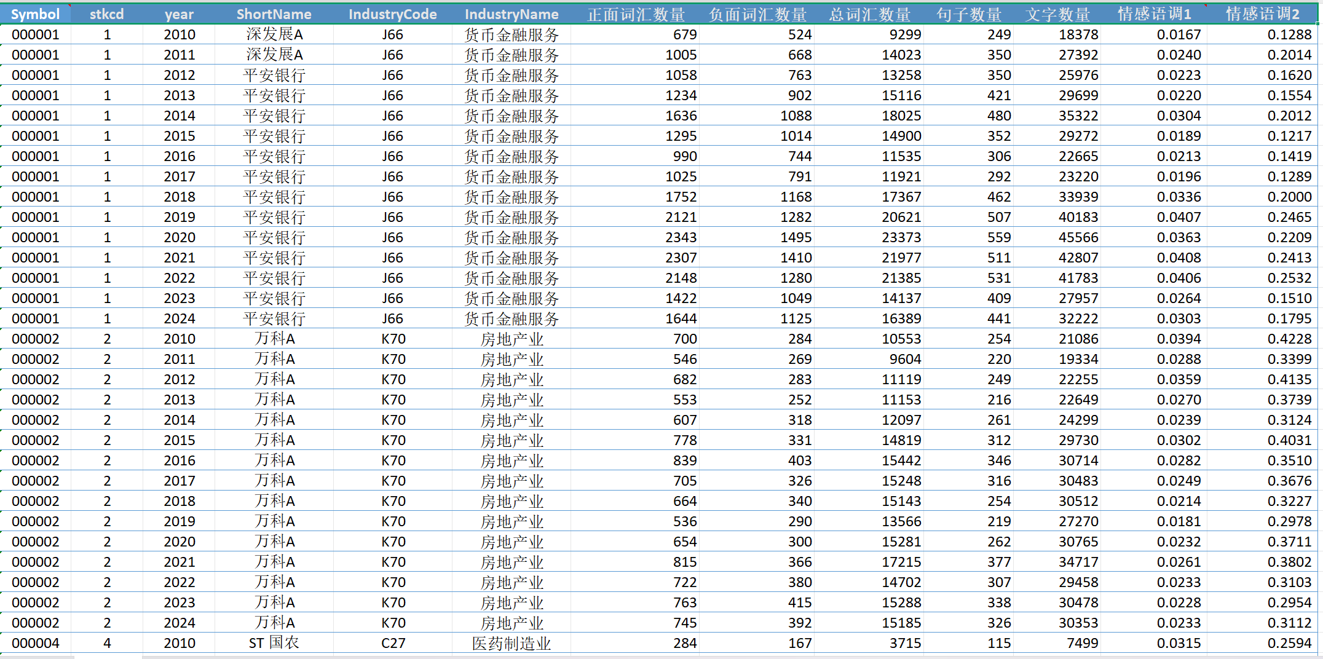
Task: Click the 文字数量 column header
Action: [x=1057, y=14]
